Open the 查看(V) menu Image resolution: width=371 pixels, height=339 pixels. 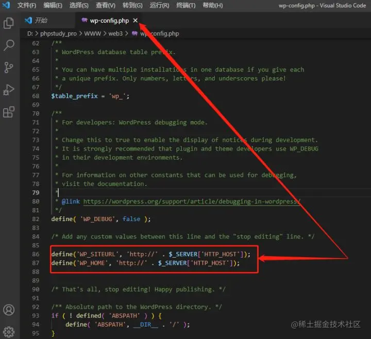[x=105, y=5]
